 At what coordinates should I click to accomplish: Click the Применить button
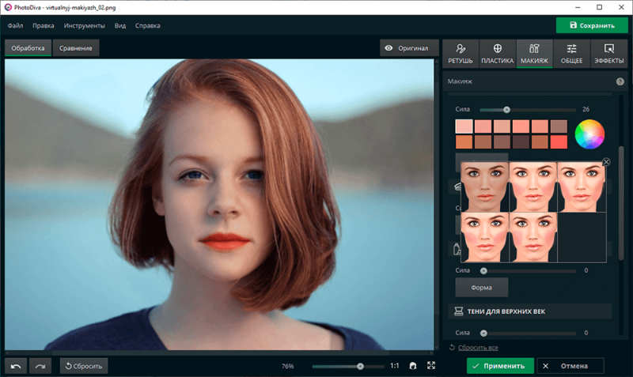click(x=499, y=366)
